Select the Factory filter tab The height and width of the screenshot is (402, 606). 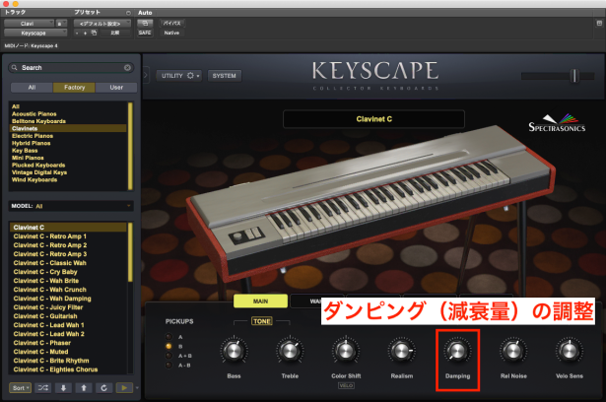pos(74,88)
